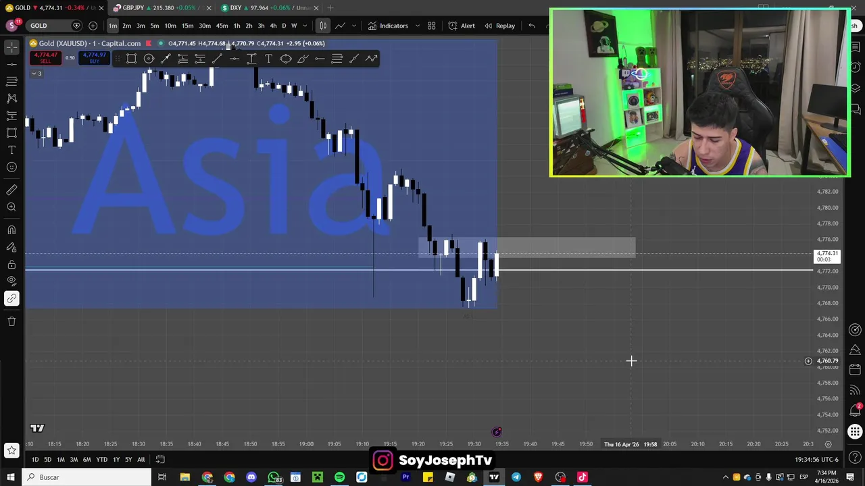Select the crosshair cursor tool in left sidebar
865x486 pixels.
pos(11,47)
